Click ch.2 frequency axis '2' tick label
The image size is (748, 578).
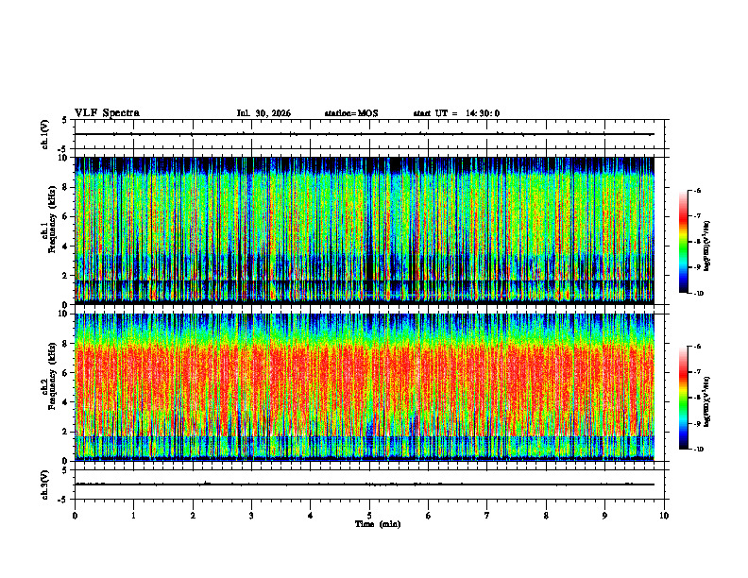coord(65,432)
